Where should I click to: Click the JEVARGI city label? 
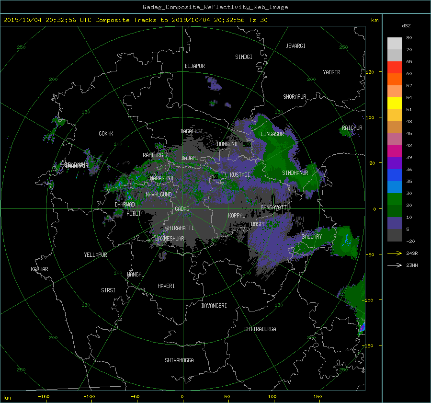click(x=295, y=46)
